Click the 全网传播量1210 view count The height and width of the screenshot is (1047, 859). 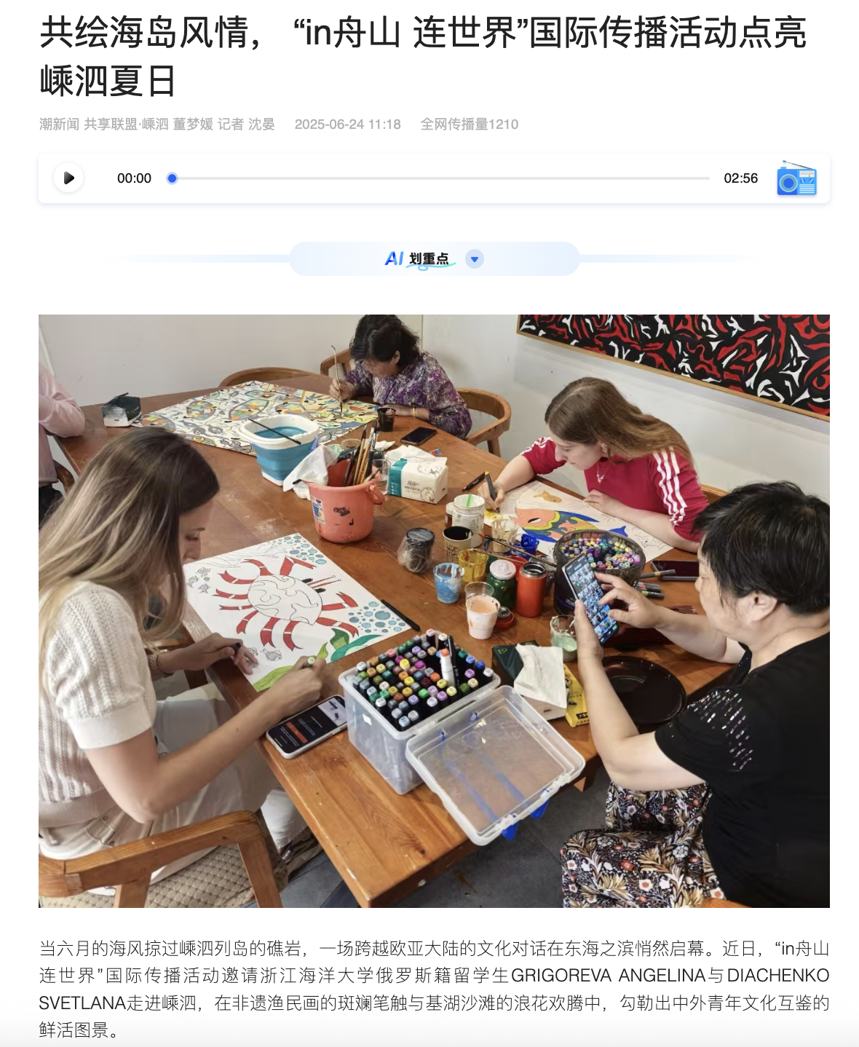(470, 125)
